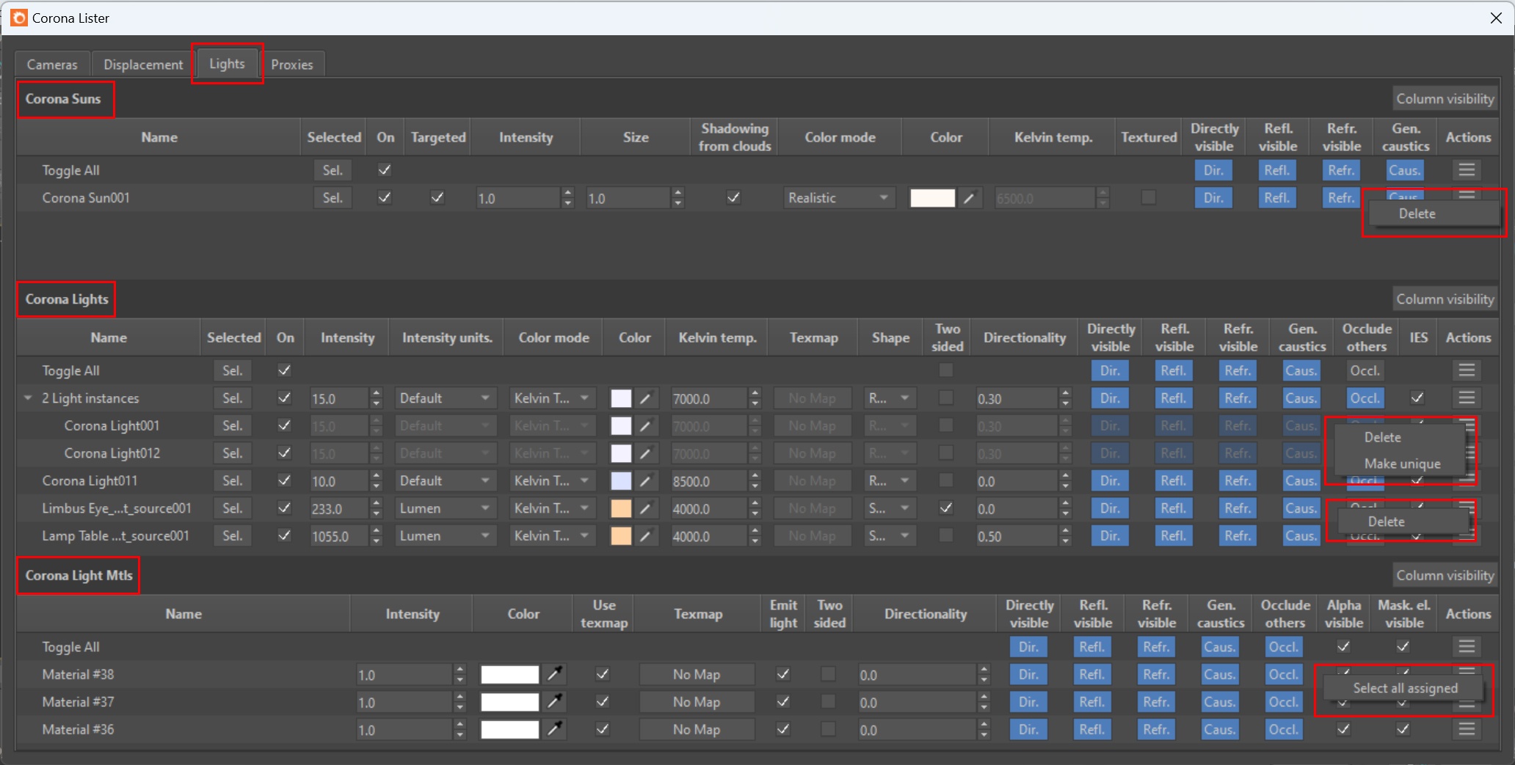Uncheck Targeted for Corona Sun001
This screenshot has width=1515, height=765.
pos(437,197)
